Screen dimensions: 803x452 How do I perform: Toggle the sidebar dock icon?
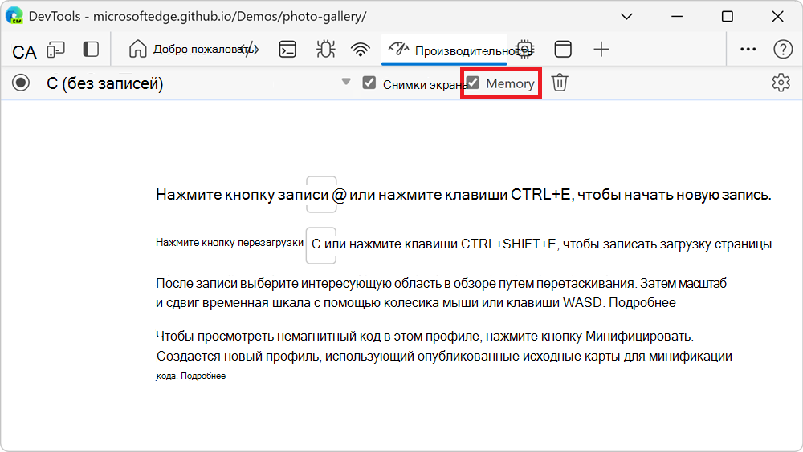[x=91, y=50]
